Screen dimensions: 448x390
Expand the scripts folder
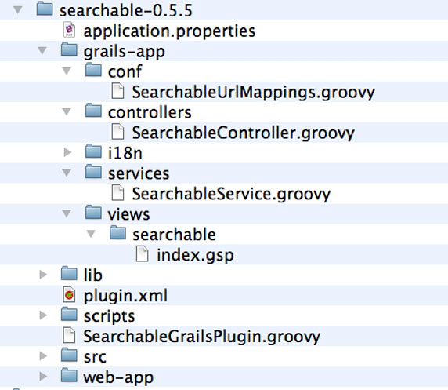tap(43, 315)
